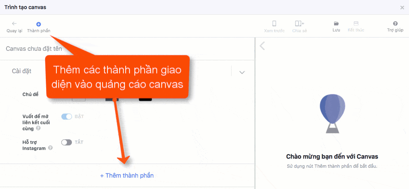Click the Kết thúc finish icon

[356, 23]
